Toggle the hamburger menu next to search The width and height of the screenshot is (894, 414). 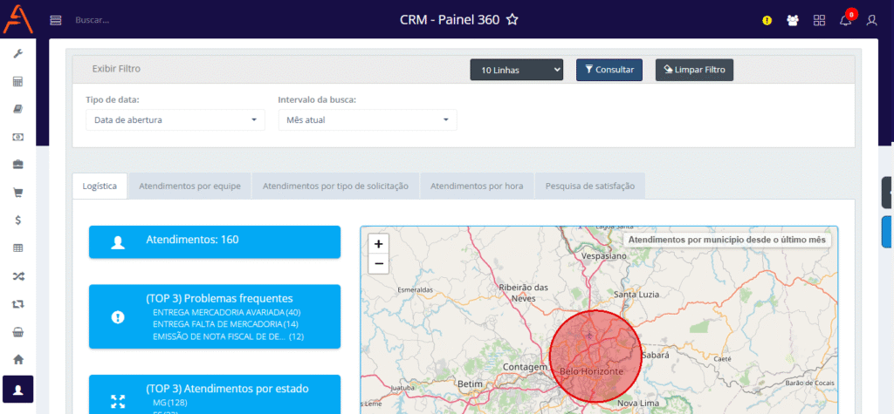56,19
